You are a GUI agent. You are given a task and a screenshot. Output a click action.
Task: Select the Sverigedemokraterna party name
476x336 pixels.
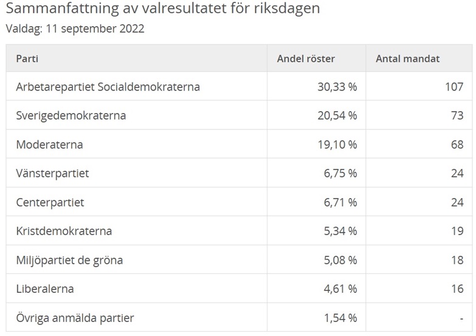click(x=71, y=115)
